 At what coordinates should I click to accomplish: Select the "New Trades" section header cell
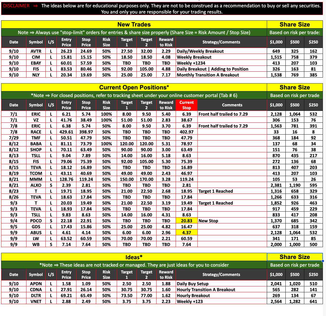(x=134, y=25)
